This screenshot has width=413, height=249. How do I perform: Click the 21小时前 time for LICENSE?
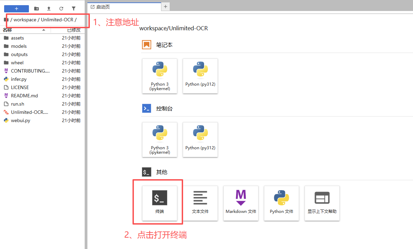click(x=71, y=87)
